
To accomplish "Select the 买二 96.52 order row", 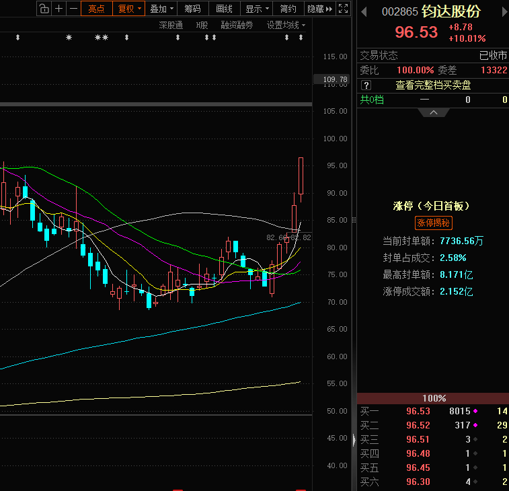I will (433, 425).
